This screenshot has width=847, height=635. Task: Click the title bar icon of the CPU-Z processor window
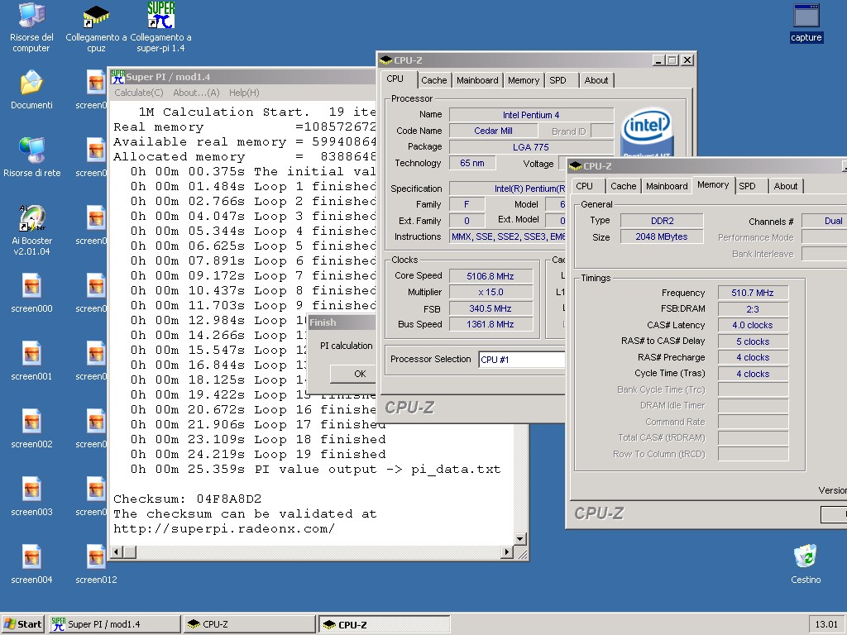[x=385, y=60]
